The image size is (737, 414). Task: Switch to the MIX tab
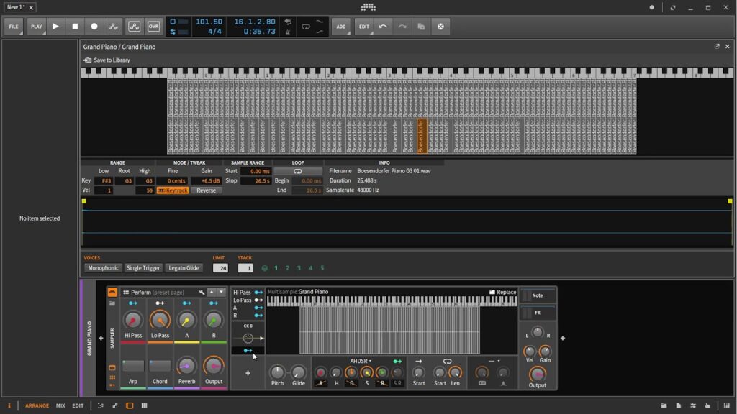point(60,405)
